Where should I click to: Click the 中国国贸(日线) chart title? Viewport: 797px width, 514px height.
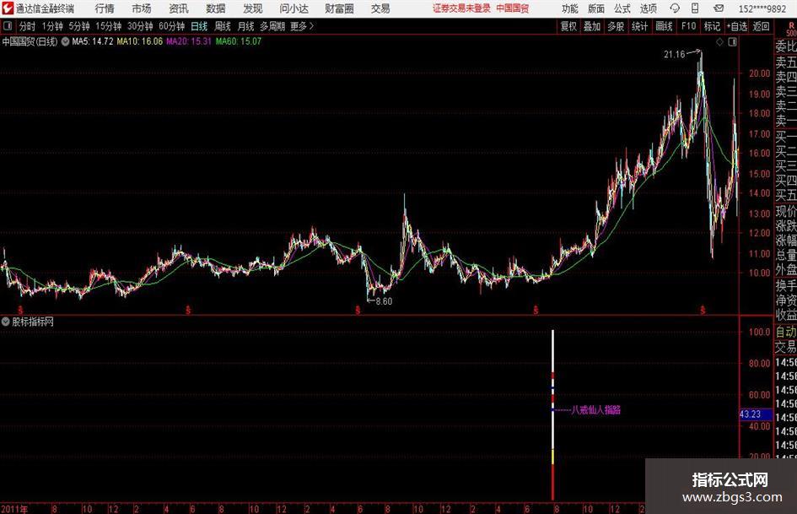pyautogui.click(x=30, y=41)
